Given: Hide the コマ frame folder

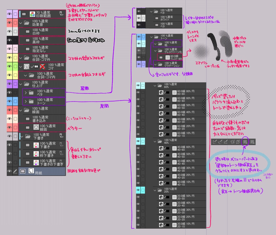Looking at the screenshot, I should [x=9, y=66].
